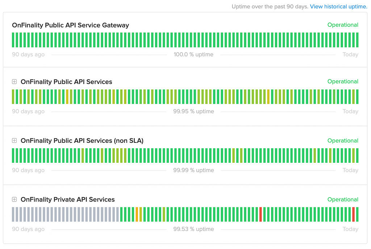The width and height of the screenshot is (371, 249).
Task: Click the OnFinality Public API Service Gateway title
Action: coord(71,25)
